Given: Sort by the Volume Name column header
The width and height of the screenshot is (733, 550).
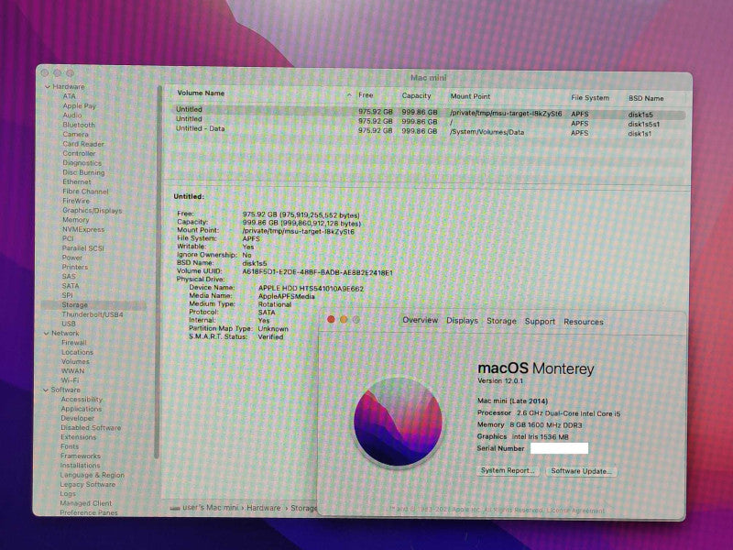Looking at the screenshot, I should tap(201, 93).
